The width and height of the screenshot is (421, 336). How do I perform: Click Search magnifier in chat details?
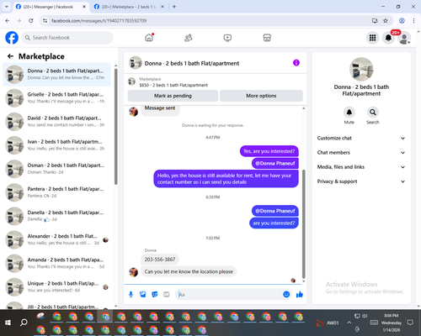point(373,113)
